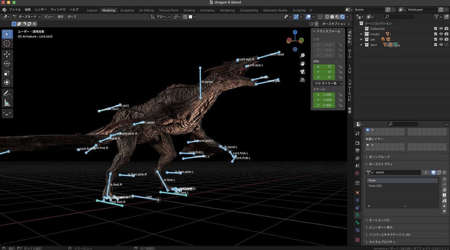Image resolution: width=450 pixels, height=250 pixels.
Task: Choose the Move tool
Action: pos(7,54)
